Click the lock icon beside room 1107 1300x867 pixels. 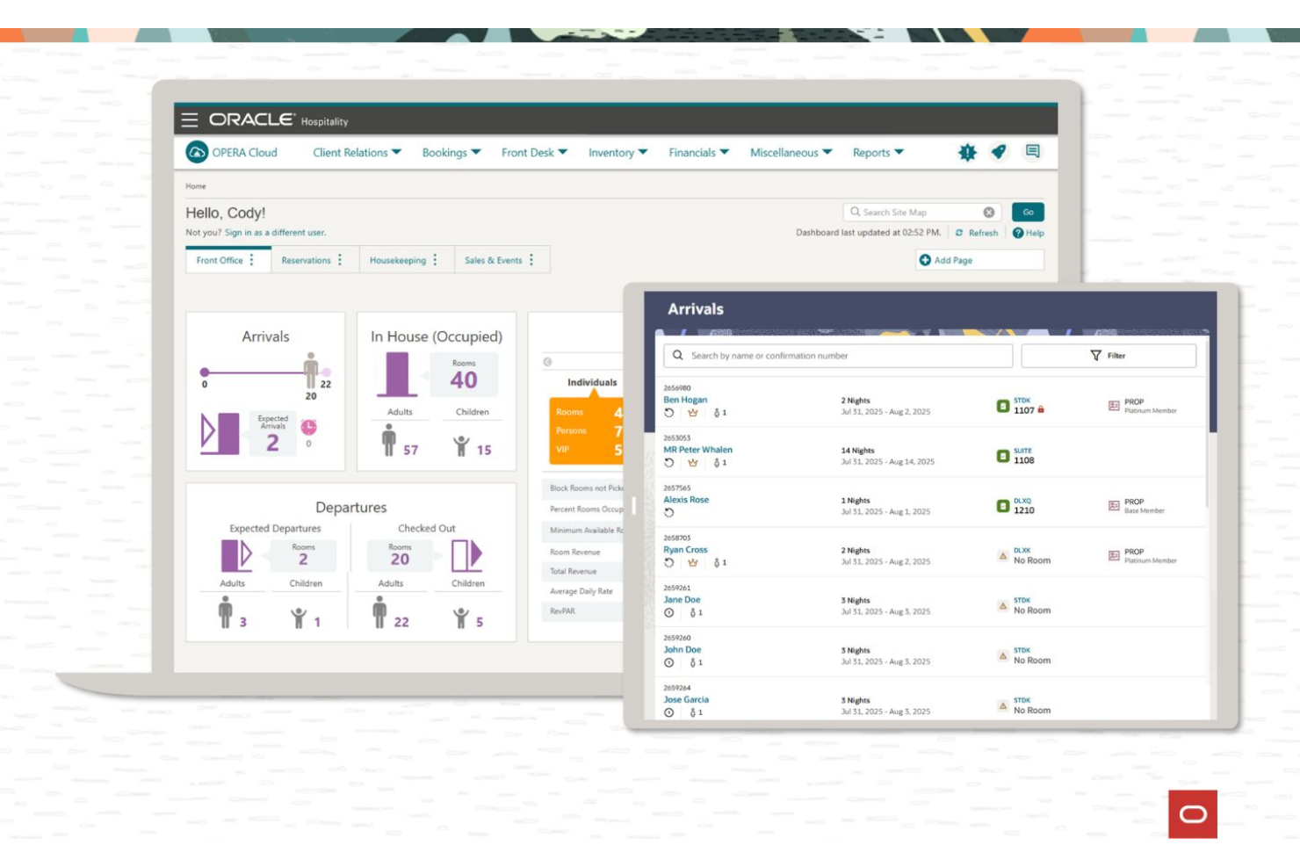[1042, 410]
